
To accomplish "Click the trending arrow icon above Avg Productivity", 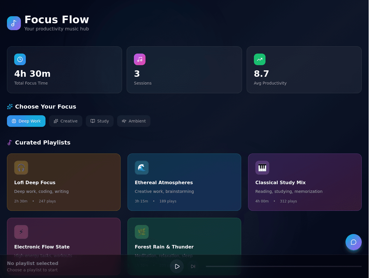I will pyautogui.click(x=260, y=59).
